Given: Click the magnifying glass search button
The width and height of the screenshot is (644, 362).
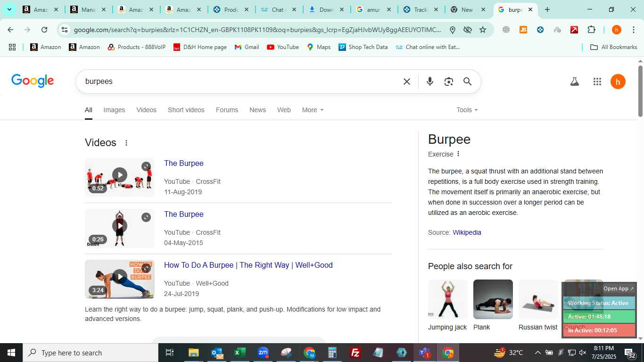Looking at the screenshot, I should (467, 82).
